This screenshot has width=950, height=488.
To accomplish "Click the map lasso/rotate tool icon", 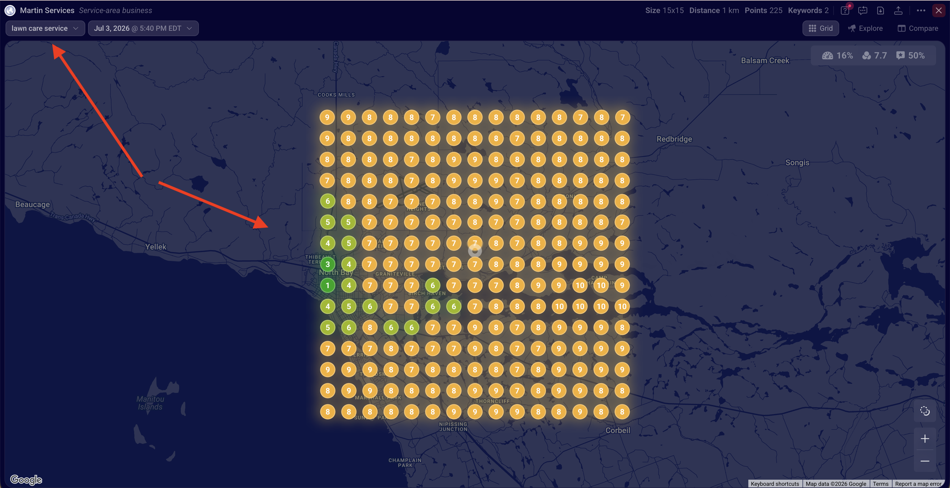I will pos(924,411).
